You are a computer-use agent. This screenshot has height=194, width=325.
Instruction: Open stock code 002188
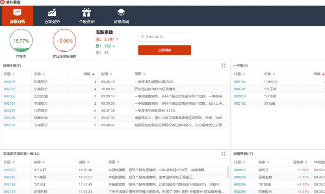[x=9, y=185]
